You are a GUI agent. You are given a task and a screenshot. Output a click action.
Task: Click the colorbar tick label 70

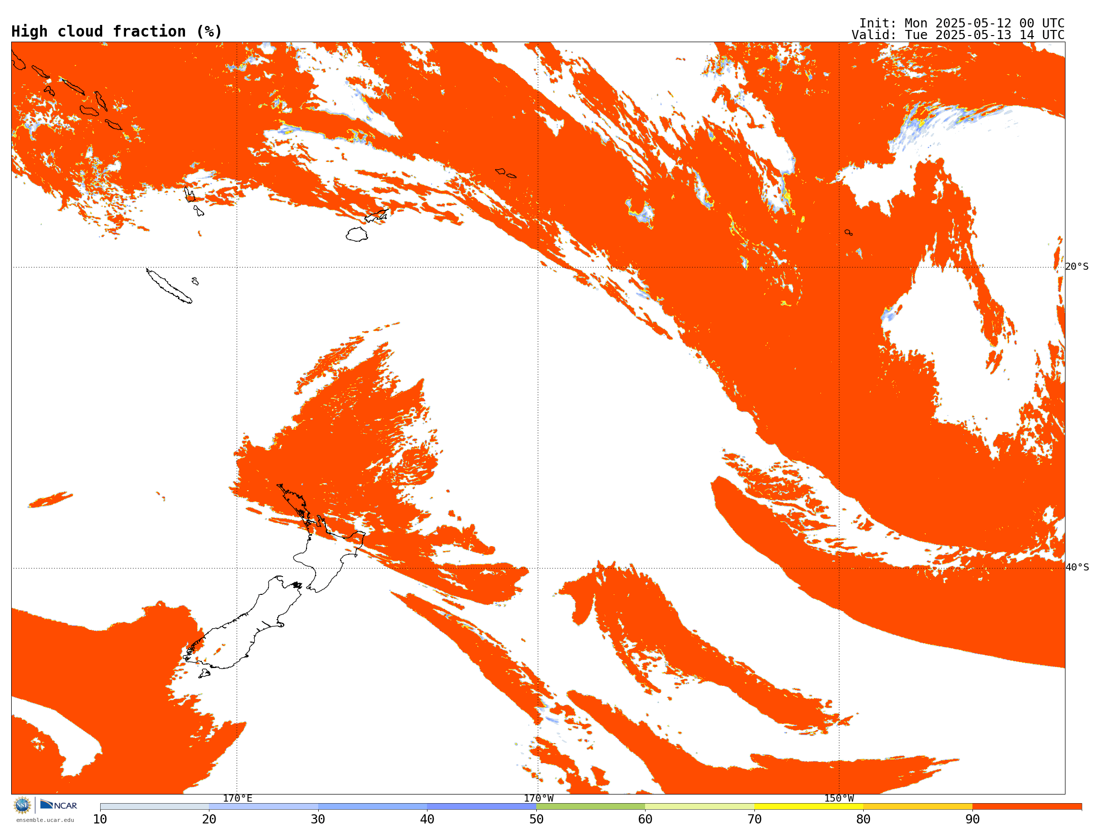pos(754,819)
